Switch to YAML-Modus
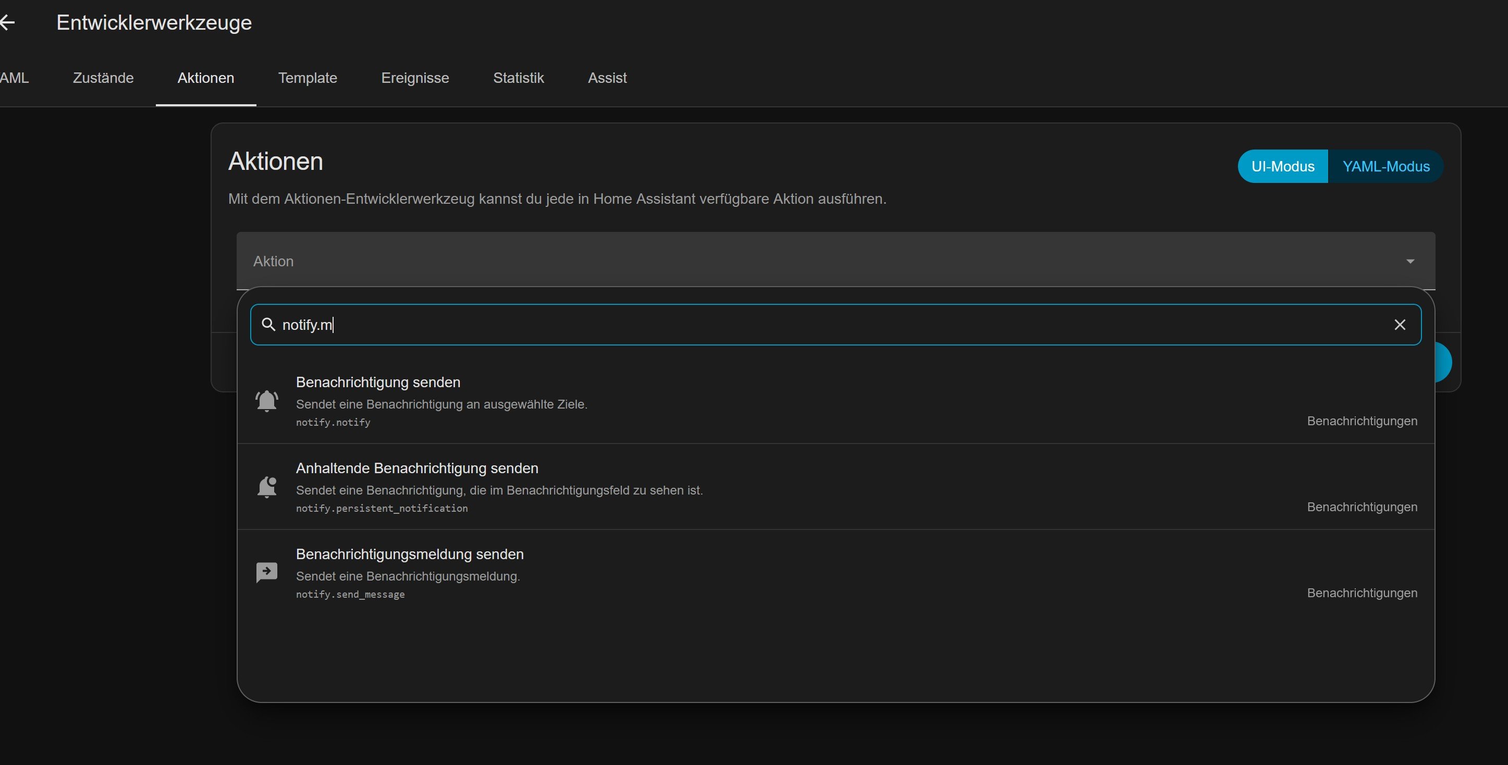This screenshot has width=1508, height=765. pyautogui.click(x=1386, y=166)
